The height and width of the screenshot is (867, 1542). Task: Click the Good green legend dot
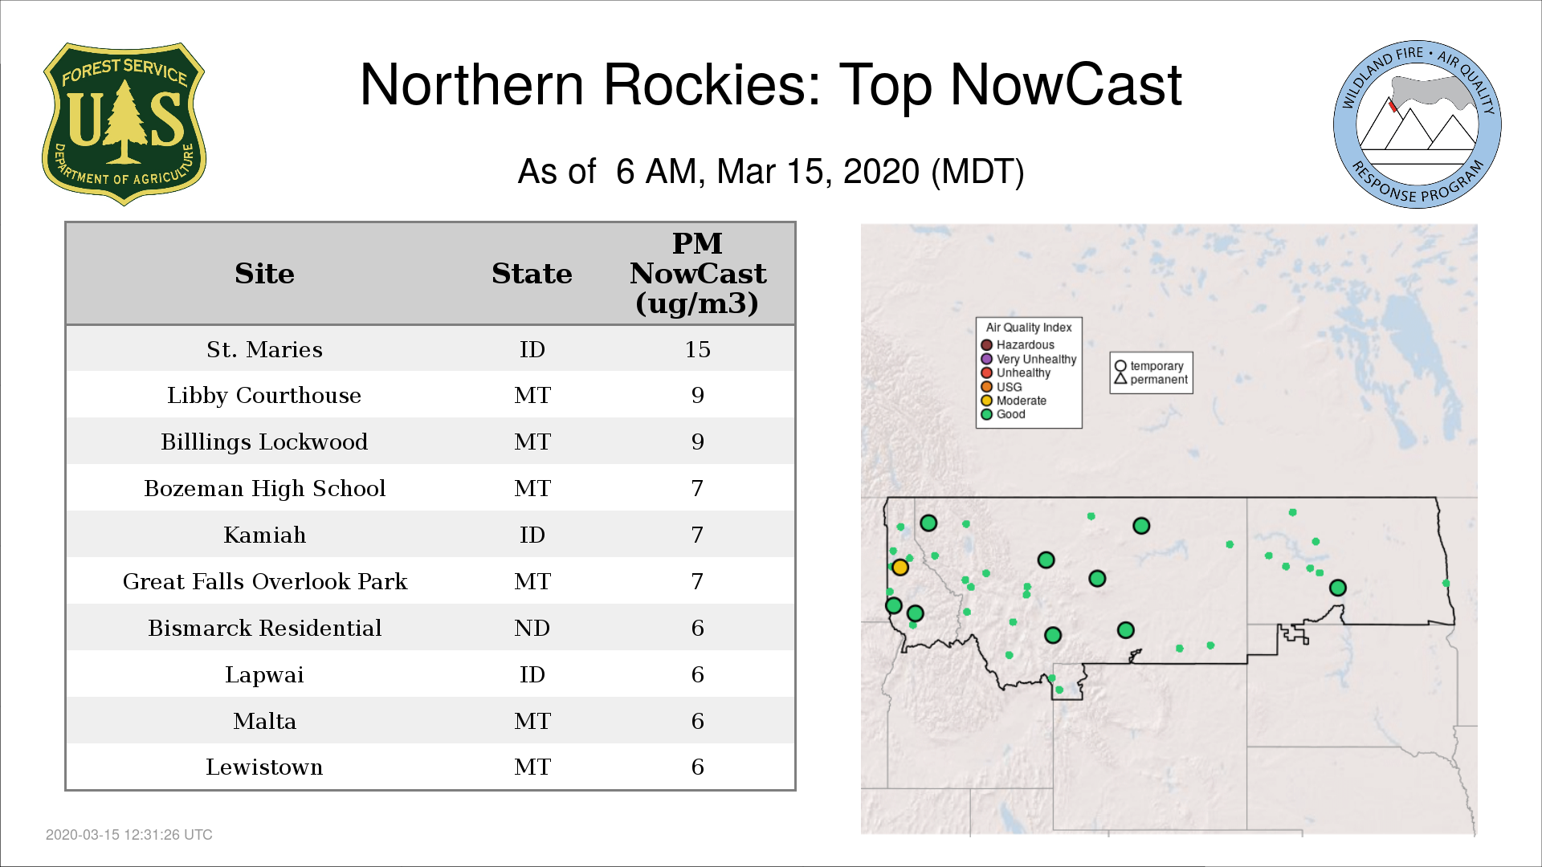(x=987, y=414)
